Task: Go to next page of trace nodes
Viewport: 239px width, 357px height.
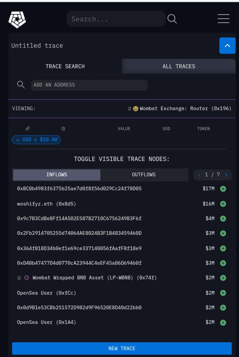Action: (x=226, y=175)
